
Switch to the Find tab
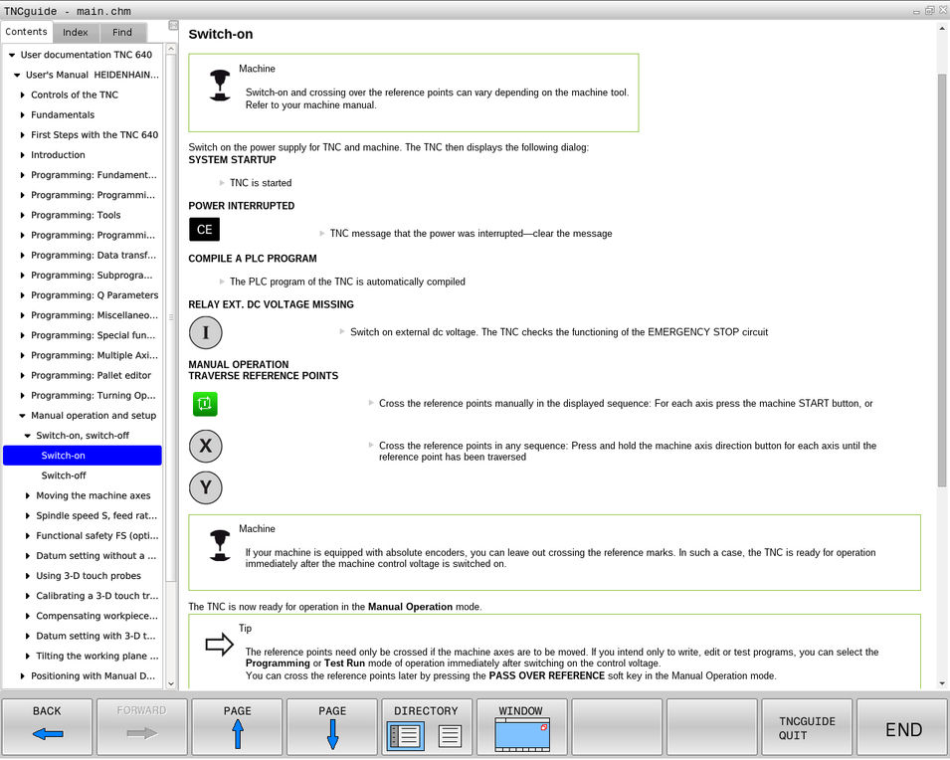[121, 32]
